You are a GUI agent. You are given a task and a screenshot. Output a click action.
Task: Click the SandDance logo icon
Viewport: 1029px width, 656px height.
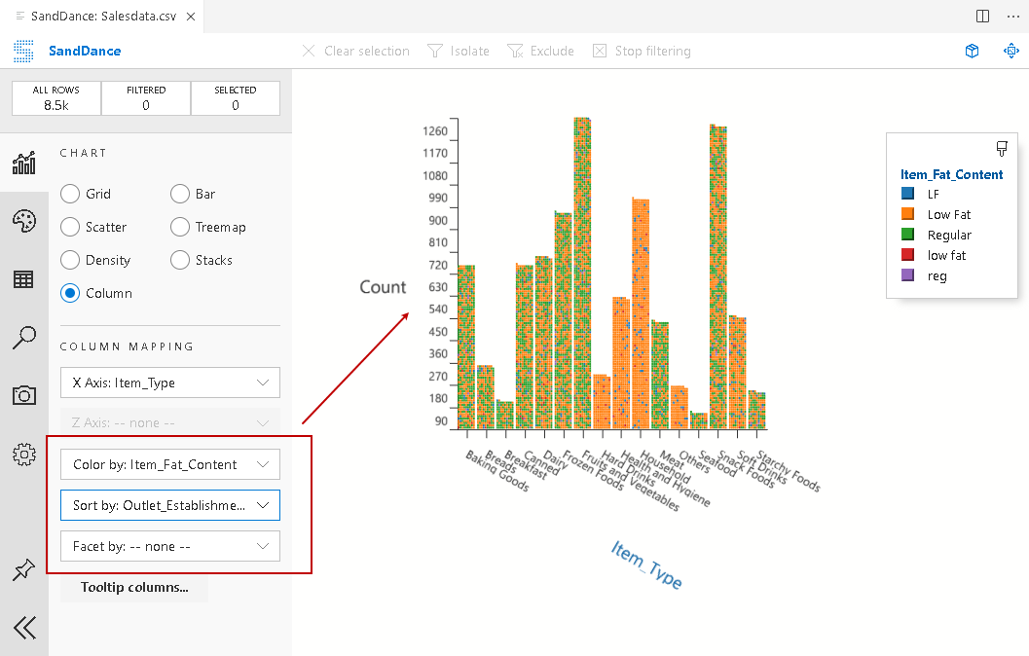23,51
